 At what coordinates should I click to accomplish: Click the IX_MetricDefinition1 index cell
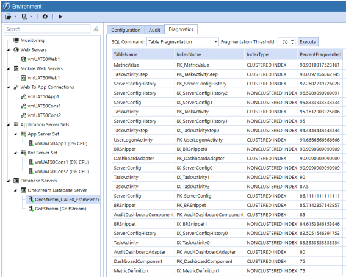[x=210, y=271]
